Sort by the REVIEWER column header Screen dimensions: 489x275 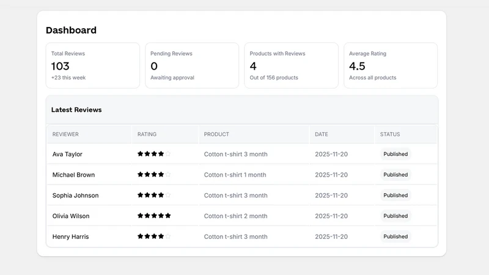point(65,134)
